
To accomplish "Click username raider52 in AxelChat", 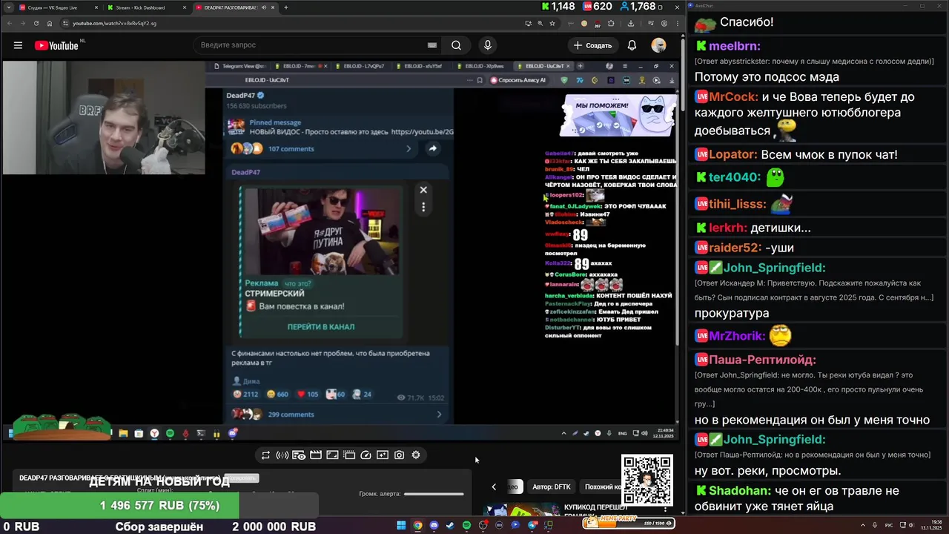I will click(735, 248).
